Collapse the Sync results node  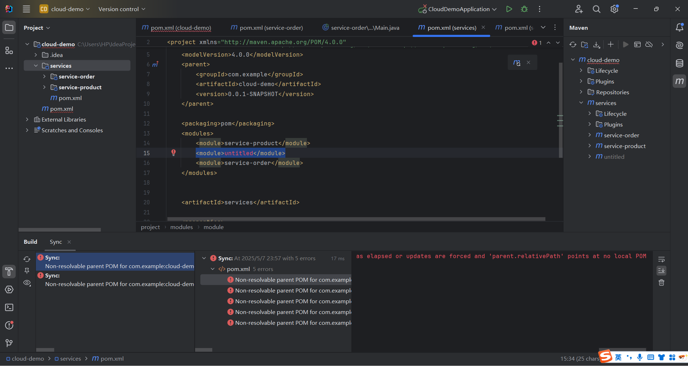tap(204, 258)
